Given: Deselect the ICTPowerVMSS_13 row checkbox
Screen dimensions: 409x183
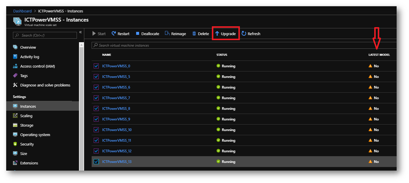Looking at the screenshot, I should [96, 162].
